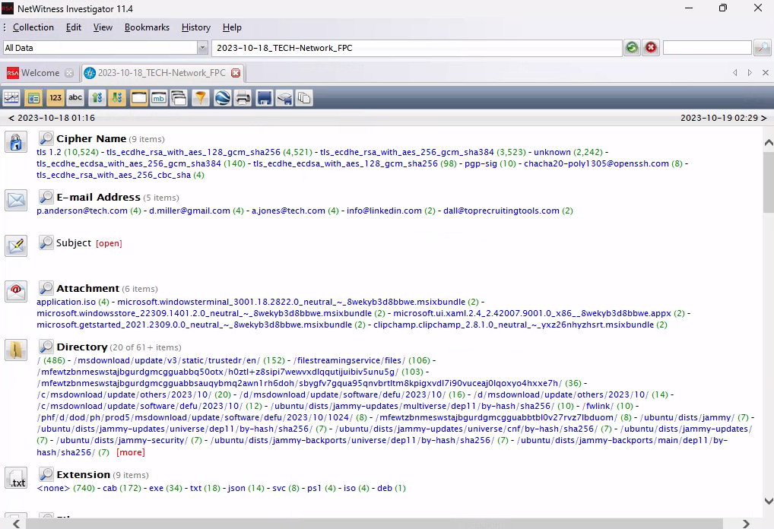Click the empty search input field
The width and height of the screenshot is (774, 529).
(707, 48)
